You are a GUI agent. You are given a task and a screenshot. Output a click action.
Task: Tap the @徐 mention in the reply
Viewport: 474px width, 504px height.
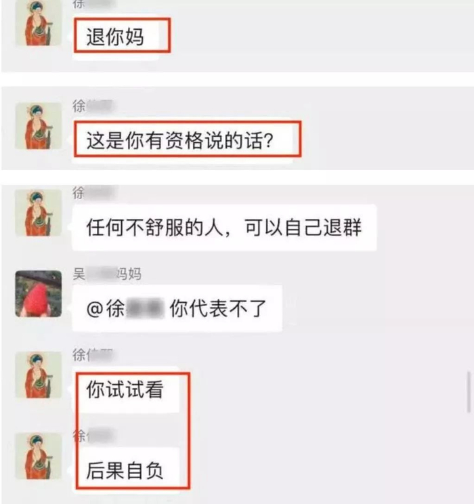(x=124, y=309)
